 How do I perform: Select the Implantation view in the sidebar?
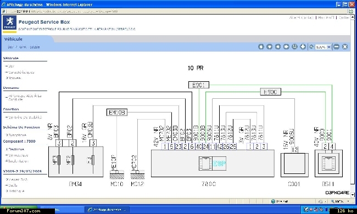point(19,161)
